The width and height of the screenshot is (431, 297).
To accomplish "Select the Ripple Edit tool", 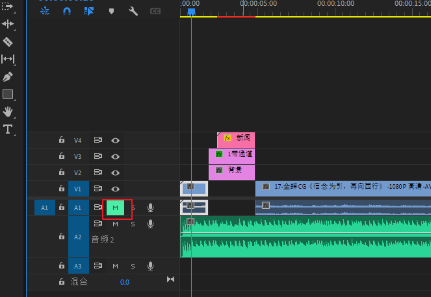I will [8, 24].
